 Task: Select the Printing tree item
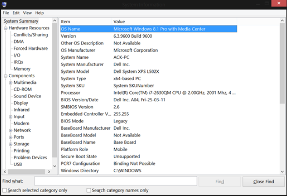(x=22, y=151)
